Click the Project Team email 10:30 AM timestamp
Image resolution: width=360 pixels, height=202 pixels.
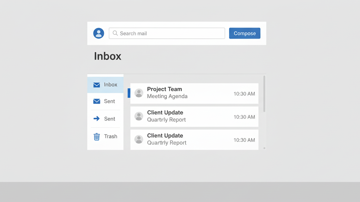tap(244, 94)
